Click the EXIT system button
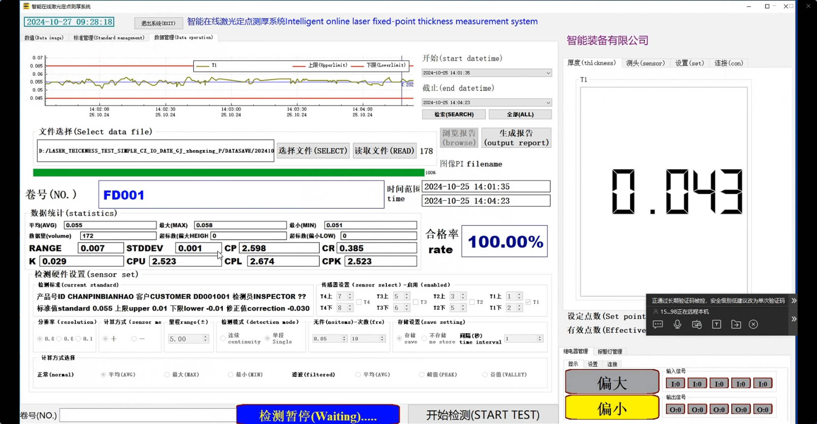This screenshot has width=817, height=424. coord(158,23)
